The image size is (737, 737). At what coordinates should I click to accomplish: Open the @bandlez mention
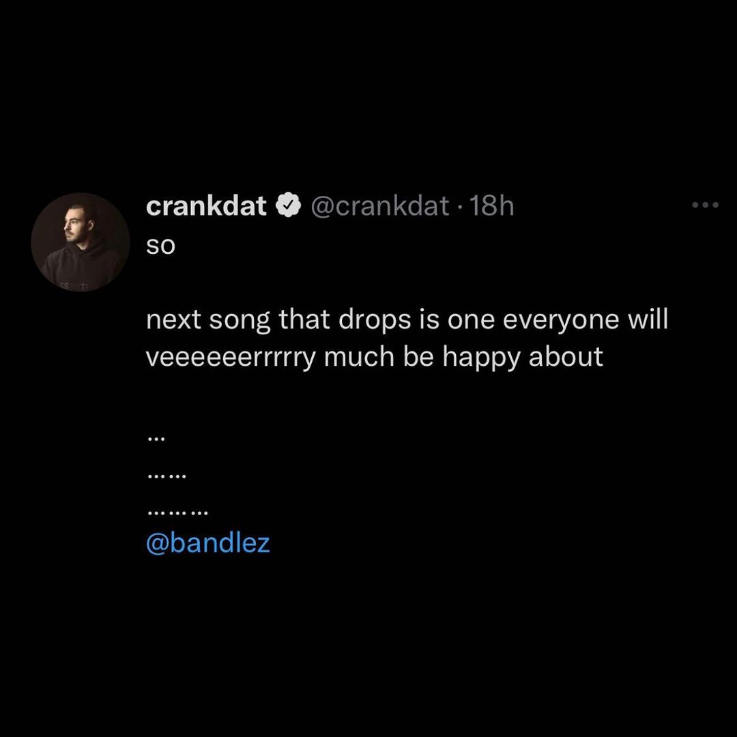208,543
